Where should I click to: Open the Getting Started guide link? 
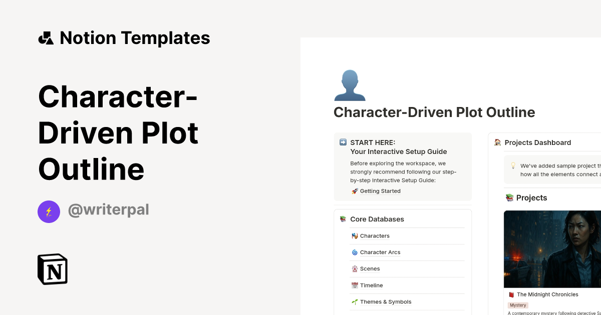coord(380,191)
